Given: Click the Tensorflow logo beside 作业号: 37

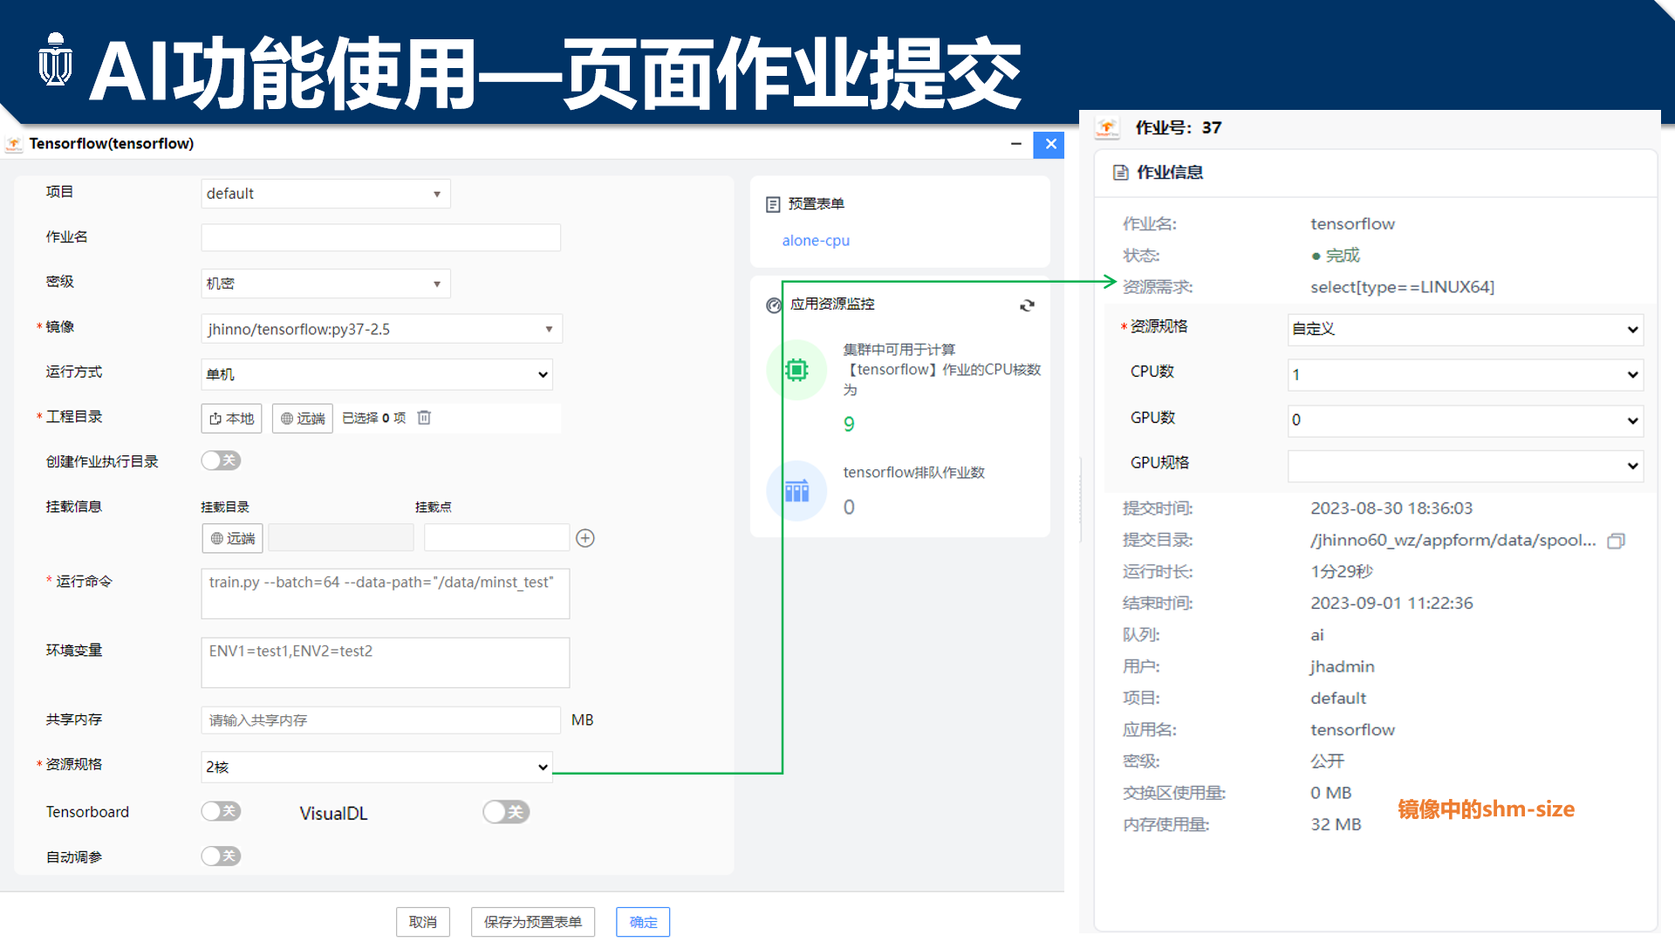Looking at the screenshot, I should click(1107, 128).
